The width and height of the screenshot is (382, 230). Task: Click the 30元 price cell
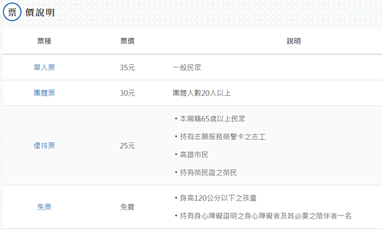127,93
